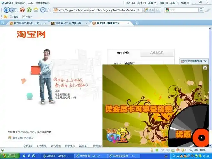Click the 凭会员卡可享受房费 ad banner
This screenshot has height=159, width=212.
pos(139,109)
